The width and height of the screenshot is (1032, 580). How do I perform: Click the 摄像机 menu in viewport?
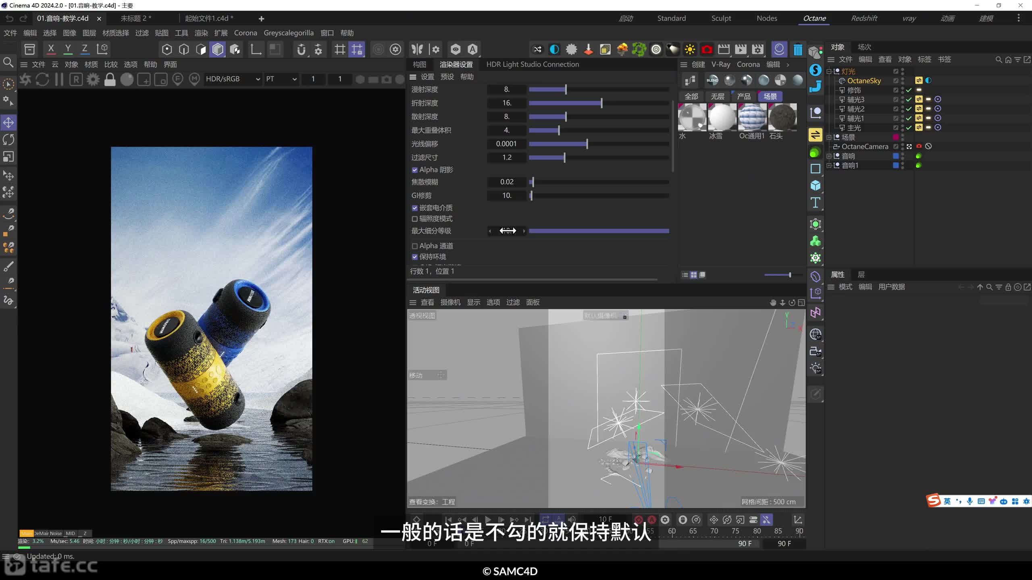pyautogui.click(x=450, y=302)
